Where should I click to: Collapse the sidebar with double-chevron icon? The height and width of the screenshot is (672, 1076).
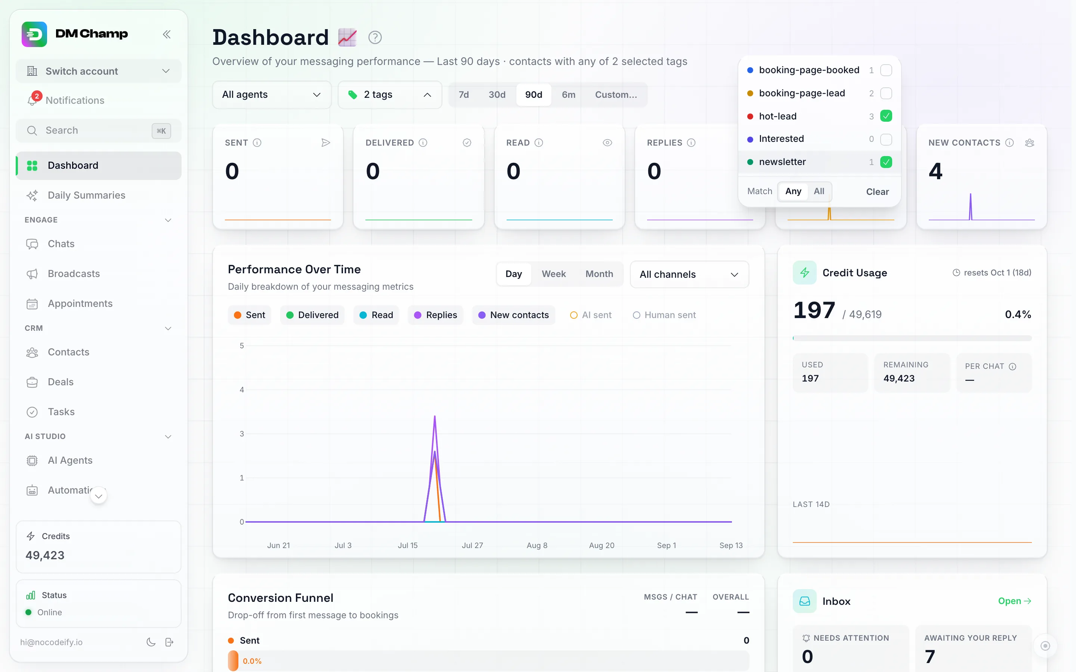[167, 34]
